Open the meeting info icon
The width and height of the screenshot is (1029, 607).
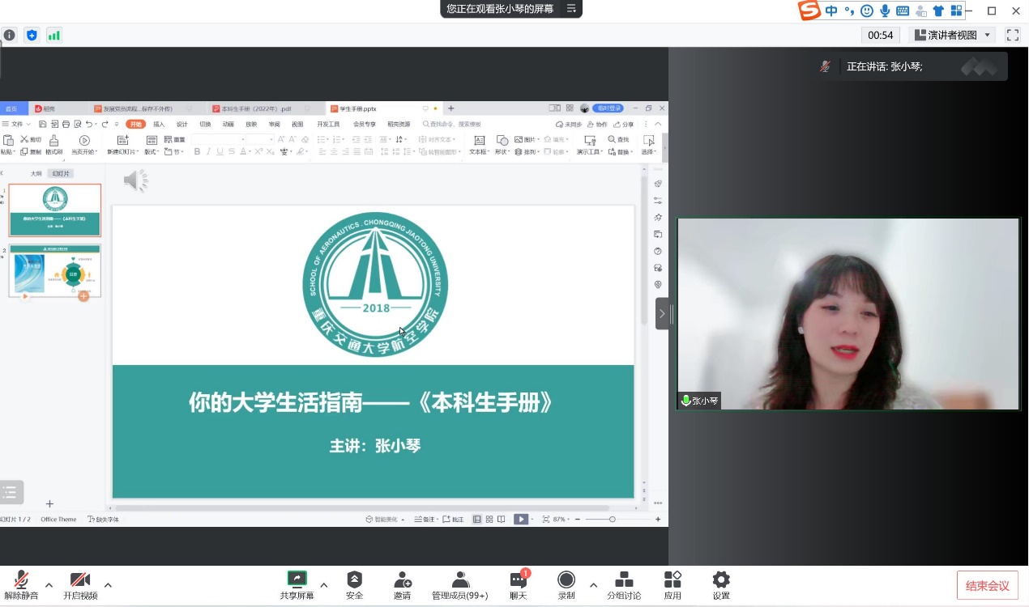coord(9,35)
